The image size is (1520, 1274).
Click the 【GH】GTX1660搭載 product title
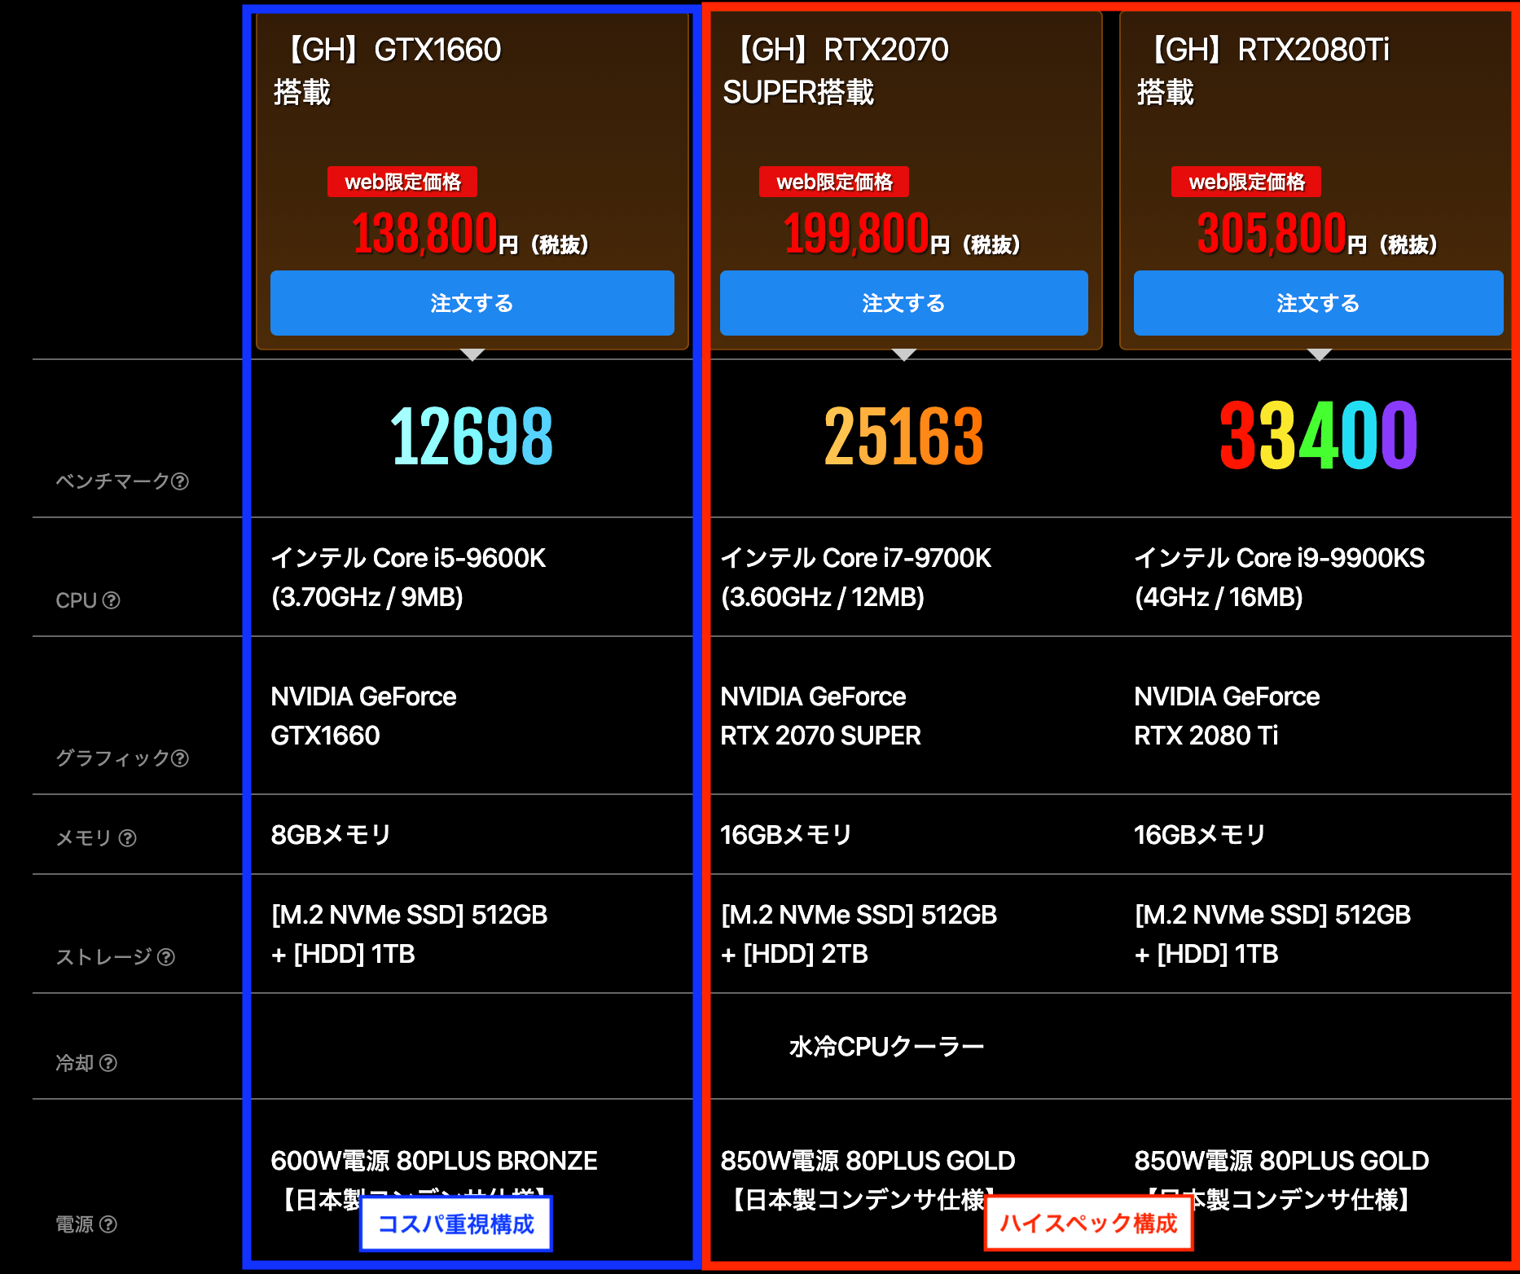tap(389, 71)
